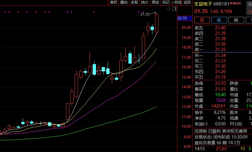Viewport: 252px width, 152px height.
Task: Click the 跌停 limit-down label
Action: click(x=234, y=83)
